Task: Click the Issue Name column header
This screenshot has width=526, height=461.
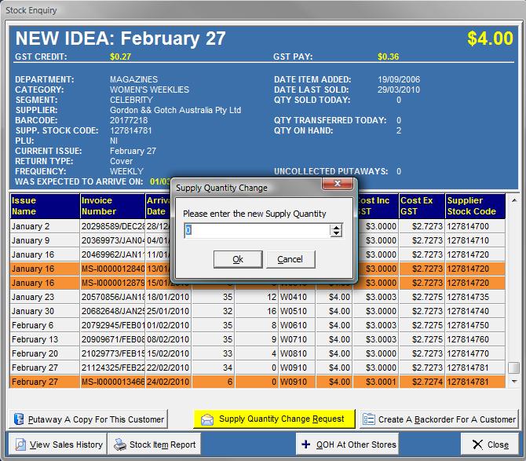Action: pos(43,205)
